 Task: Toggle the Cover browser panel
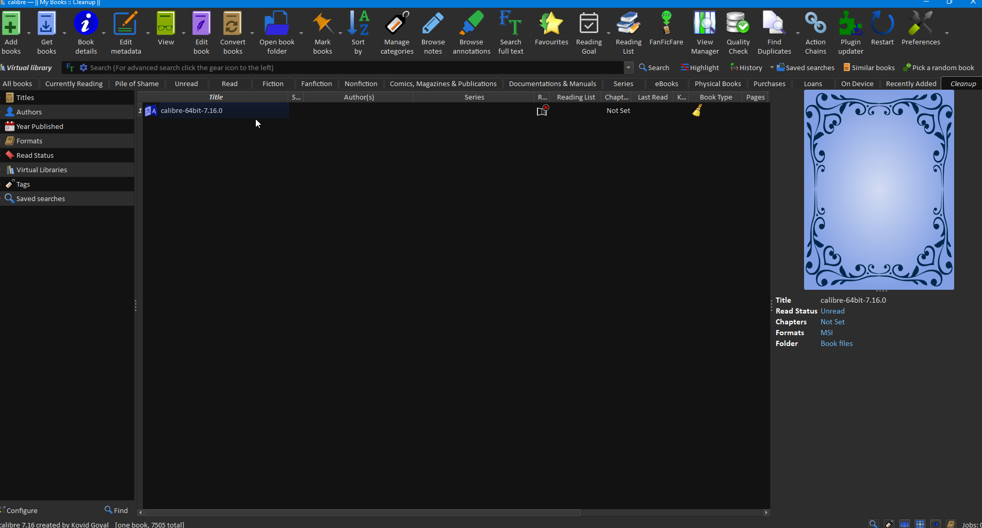click(905, 524)
